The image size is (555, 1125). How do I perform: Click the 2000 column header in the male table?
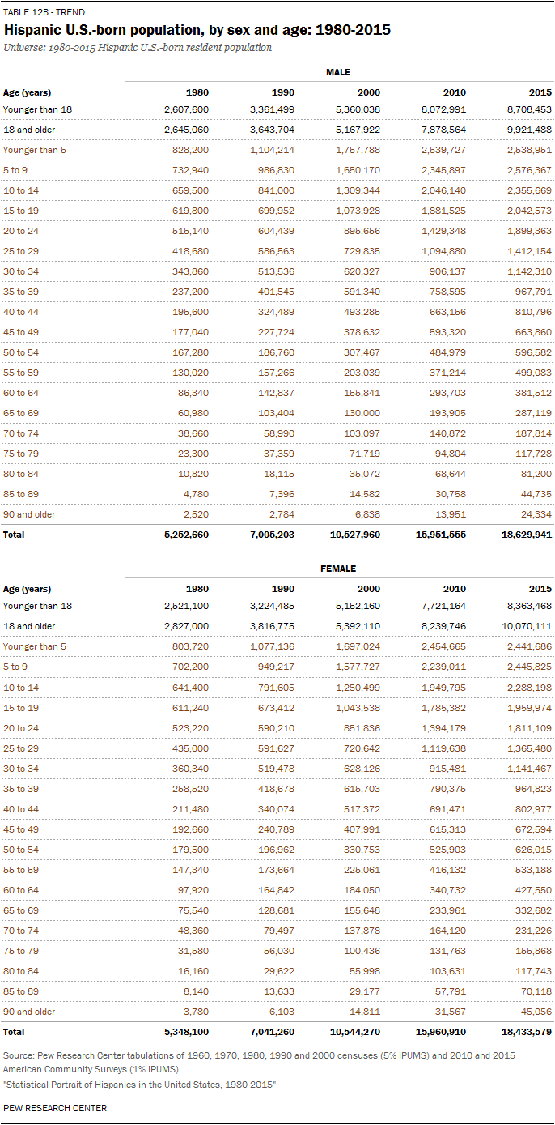tap(369, 92)
